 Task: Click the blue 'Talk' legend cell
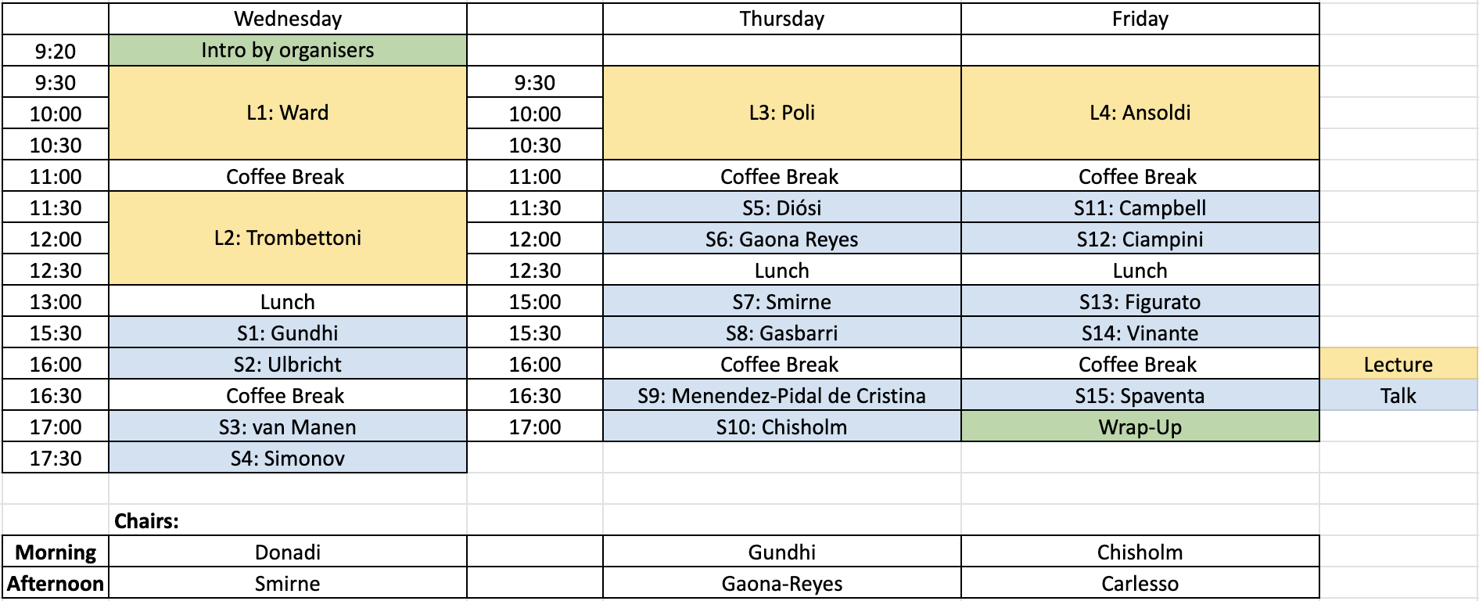(x=1398, y=395)
